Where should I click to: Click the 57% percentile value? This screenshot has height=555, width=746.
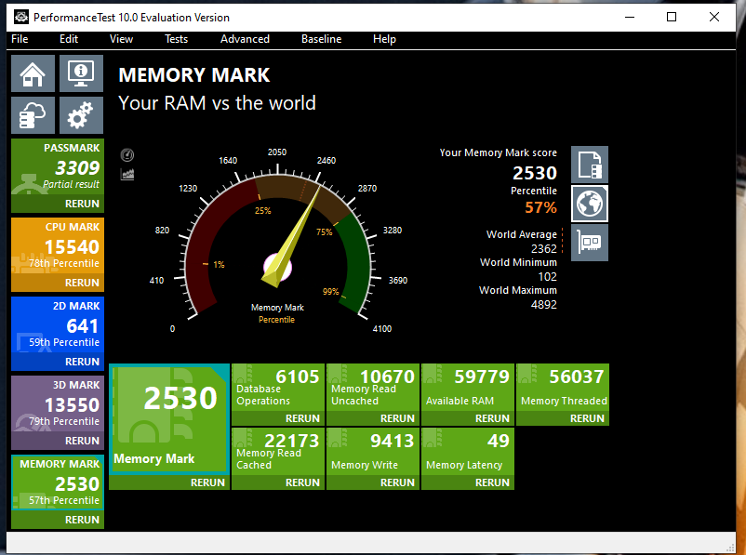point(540,207)
